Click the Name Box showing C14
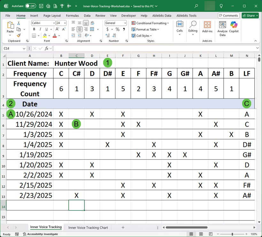The height and width of the screenshot is (237, 262). pyautogui.click(x=13, y=48)
